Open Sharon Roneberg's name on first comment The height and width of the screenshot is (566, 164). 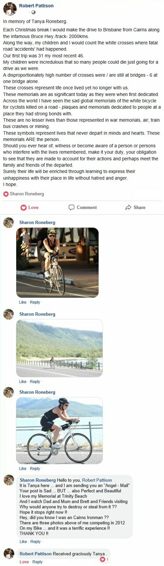coord(37,222)
